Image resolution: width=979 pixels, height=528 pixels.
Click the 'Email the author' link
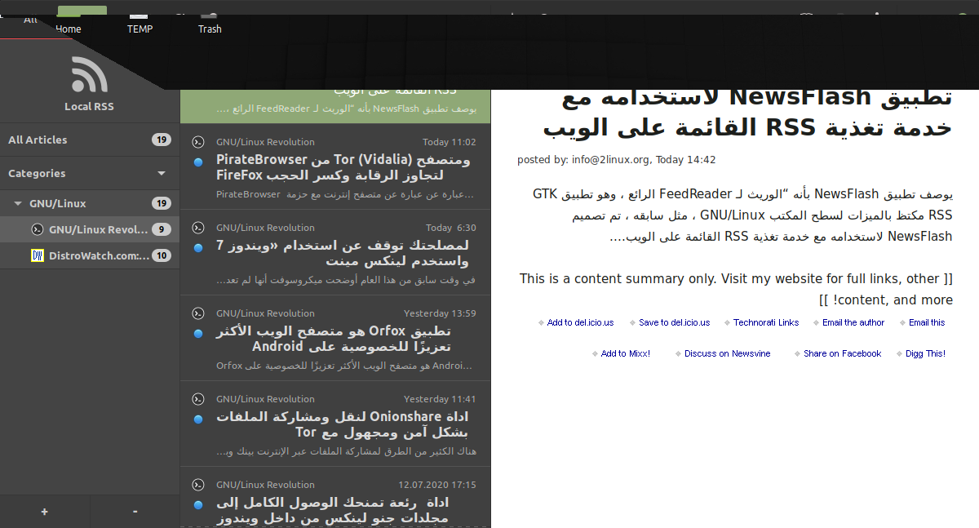853,322
